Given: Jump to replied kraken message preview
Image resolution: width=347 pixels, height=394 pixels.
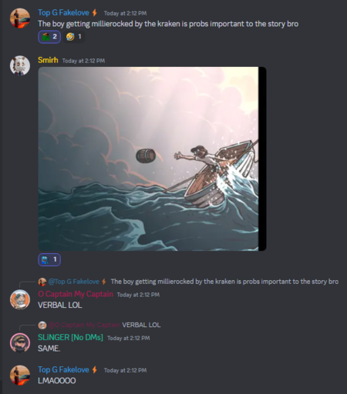Looking at the screenshot, I should tap(224, 282).
